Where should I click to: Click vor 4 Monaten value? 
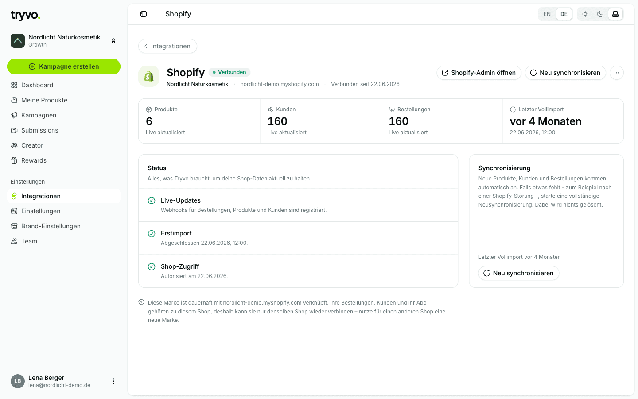click(x=545, y=121)
